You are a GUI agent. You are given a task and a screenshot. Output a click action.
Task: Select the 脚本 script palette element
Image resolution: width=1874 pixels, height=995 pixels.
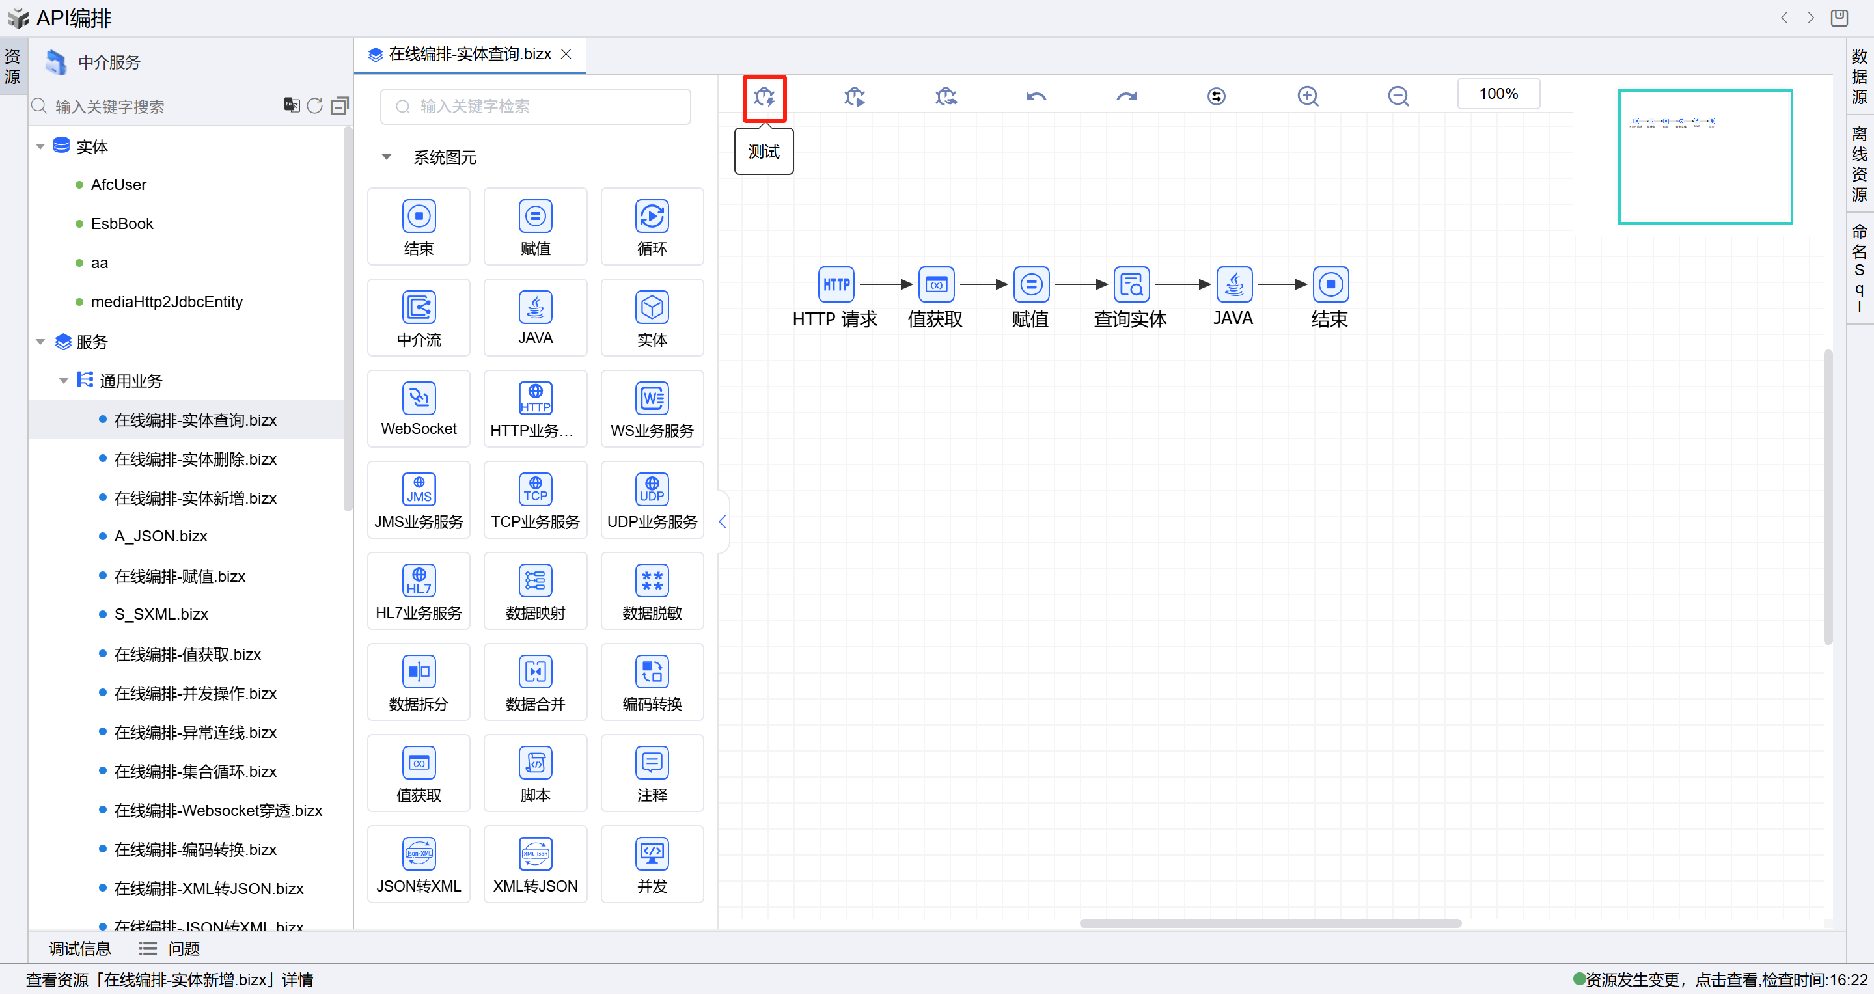click(x=534, y=773)
